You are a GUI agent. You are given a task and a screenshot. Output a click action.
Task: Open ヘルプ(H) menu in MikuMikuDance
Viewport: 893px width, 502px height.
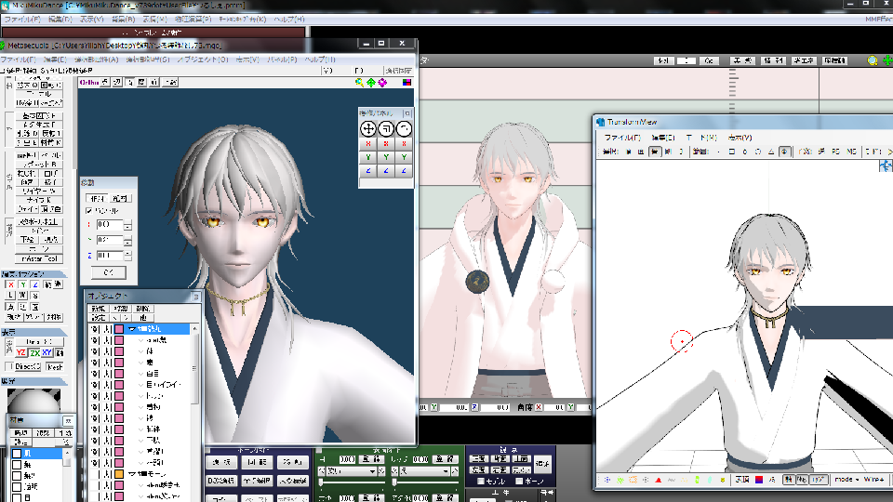coord(289,19)
